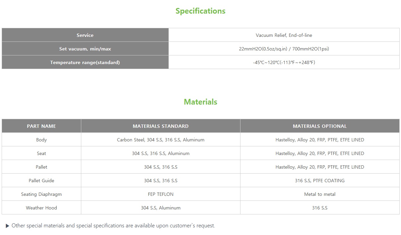The height and width of the screenshot is (235, 401).
Task: Click the MATERIALS STANDARD column header
Action: pyautogui.click(x=161, y=126)
